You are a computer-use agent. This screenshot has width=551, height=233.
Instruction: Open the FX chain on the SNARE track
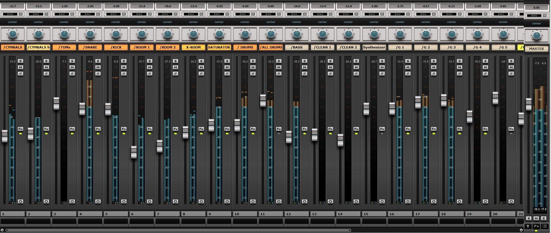tap(98, 129)
